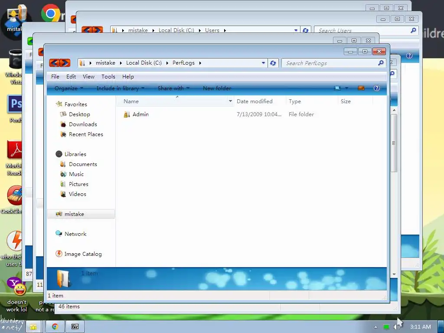Select the Admin folder icon
The width and height of the screenshot is (444, 333).
127,114
